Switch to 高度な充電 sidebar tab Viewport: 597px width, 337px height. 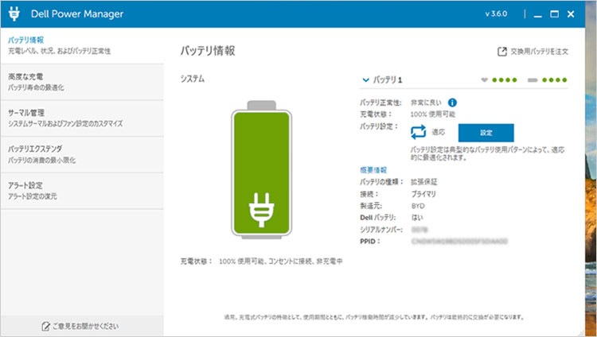pos(82,82)
